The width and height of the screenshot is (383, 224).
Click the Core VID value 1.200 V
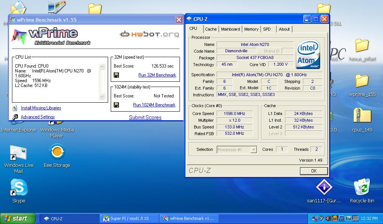click(x=281, y=64)
